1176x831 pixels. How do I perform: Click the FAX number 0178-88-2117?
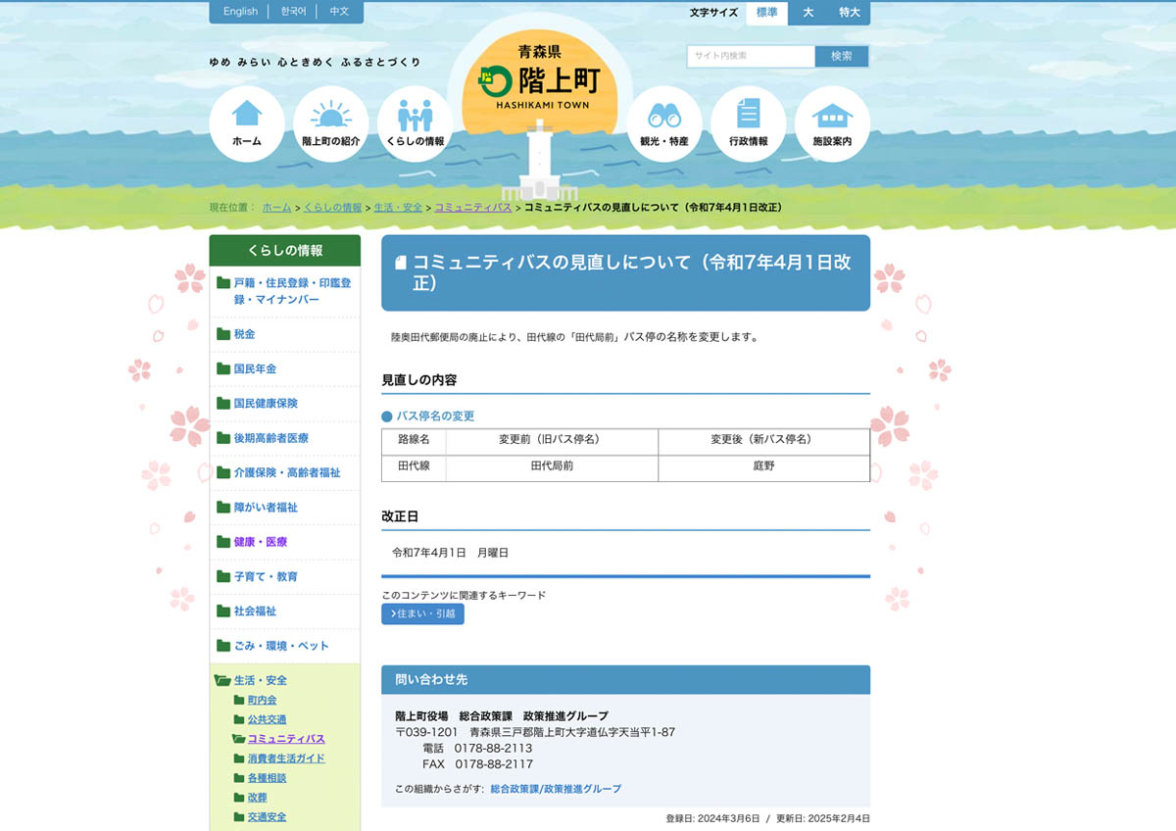coord(493,764)
